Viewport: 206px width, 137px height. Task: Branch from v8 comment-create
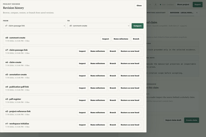click(x=136, y=39)
